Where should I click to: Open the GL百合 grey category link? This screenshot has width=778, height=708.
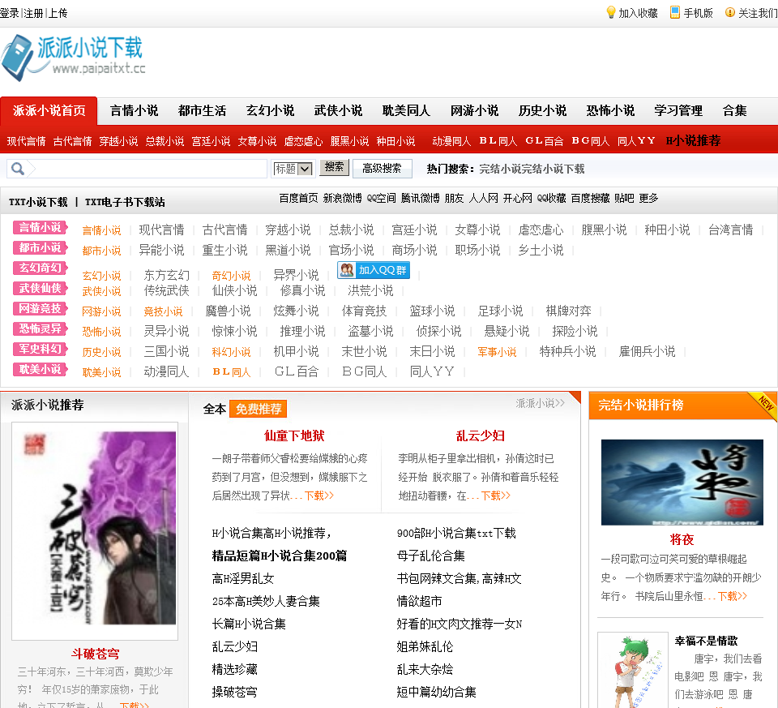click(297, 371)
